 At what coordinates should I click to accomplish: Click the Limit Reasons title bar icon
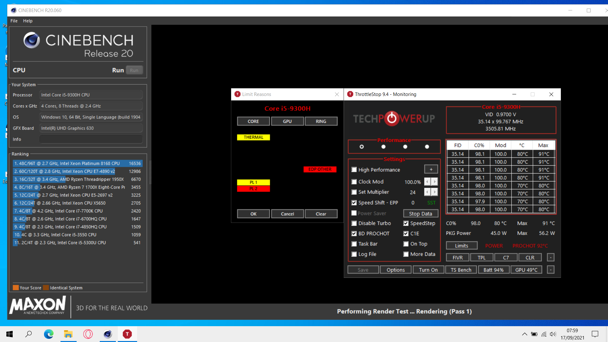237,94
